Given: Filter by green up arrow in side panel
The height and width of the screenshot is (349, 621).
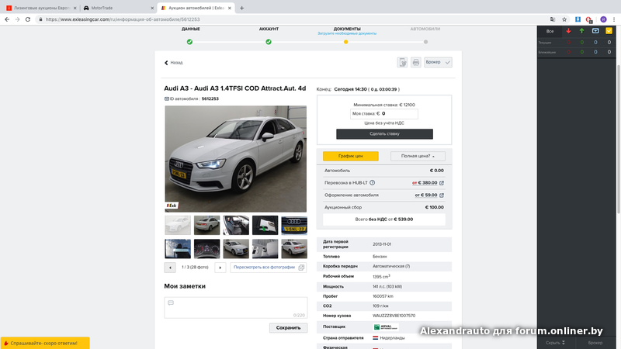Looking at the screenshot, I should point(581,31).
